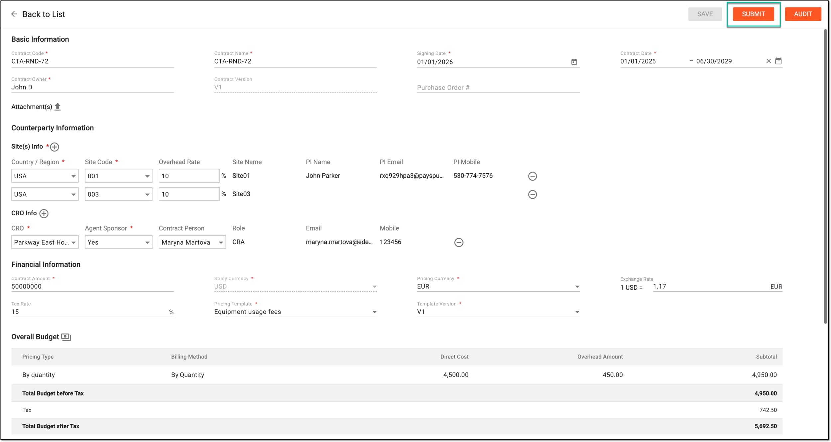Click PI Name John Parker
The height and width of the screenshot is (442, 831).
[x=323, y=176]
